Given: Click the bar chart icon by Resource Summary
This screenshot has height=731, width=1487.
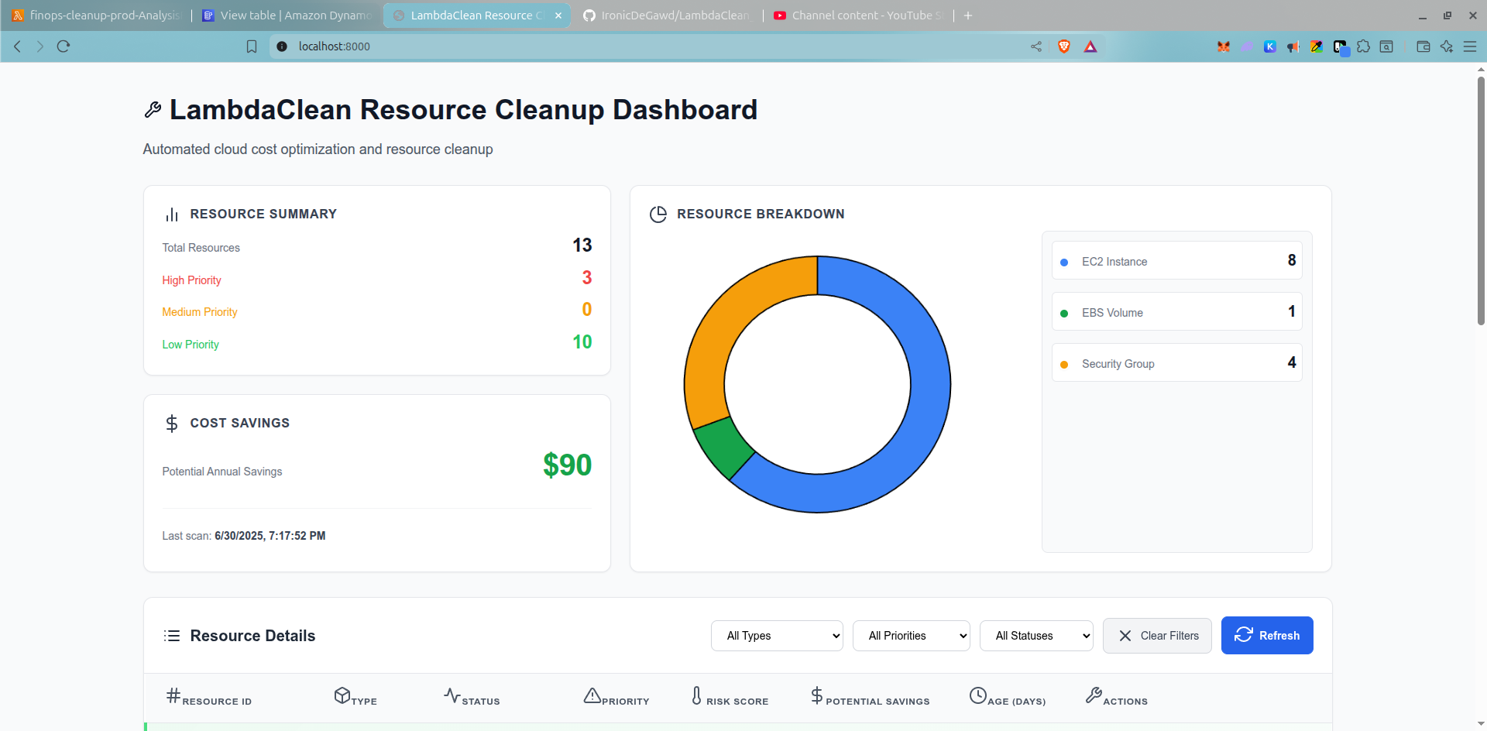Looking at the screenshot, I should 172,214.
